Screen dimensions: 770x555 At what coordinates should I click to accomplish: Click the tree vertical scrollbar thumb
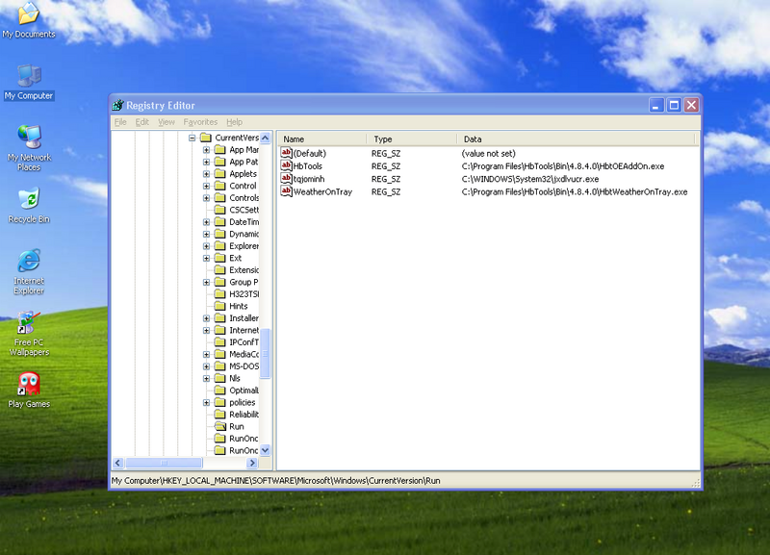pyautogui.click(x=266, y=353)
